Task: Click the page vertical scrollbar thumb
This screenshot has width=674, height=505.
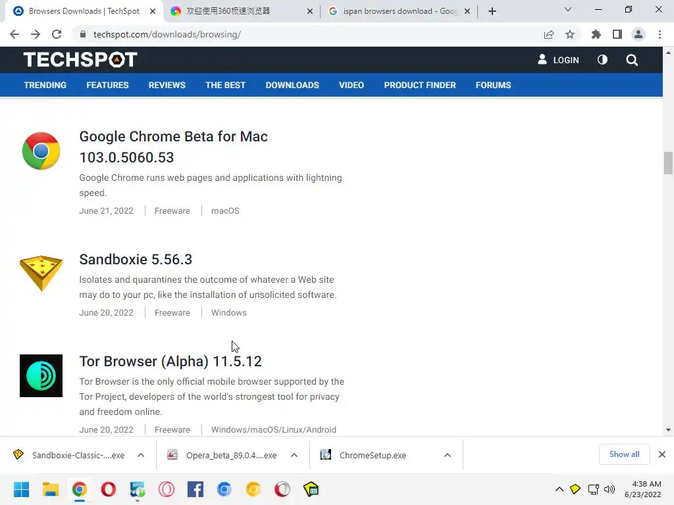Action: (x=668, y=163)
